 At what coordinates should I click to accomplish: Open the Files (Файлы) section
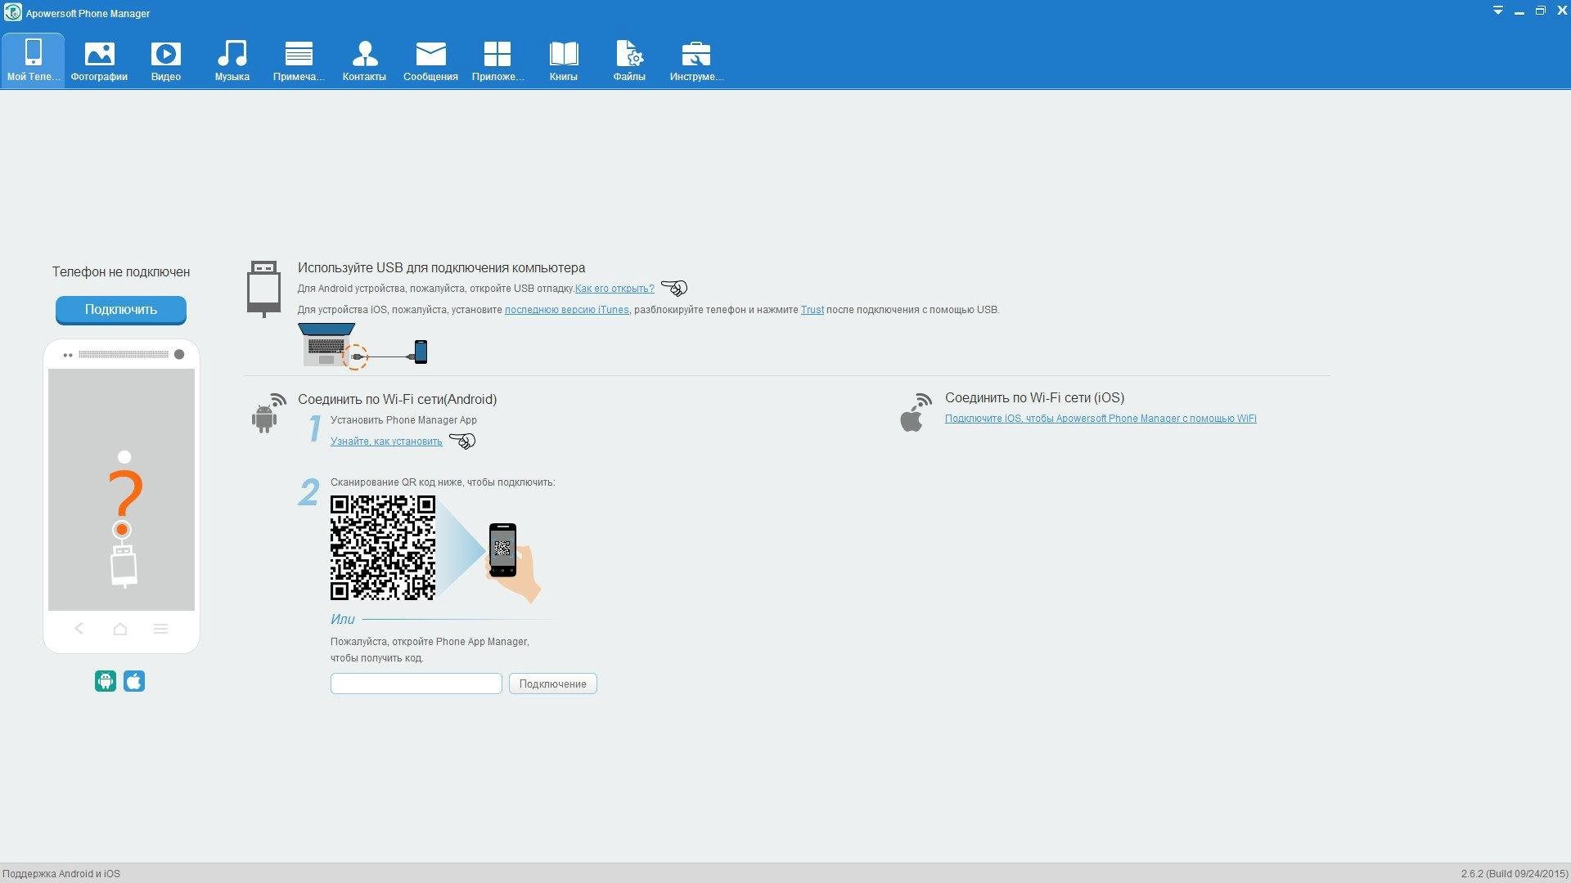(x=629, y=61)
